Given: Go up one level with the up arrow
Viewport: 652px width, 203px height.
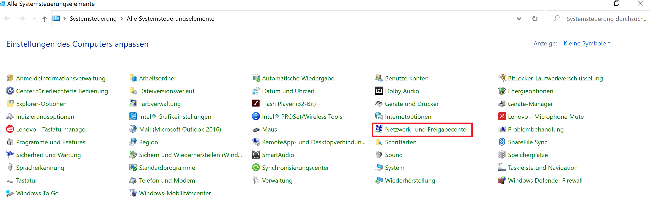Looking at the screenshot, I should [45, 19].
